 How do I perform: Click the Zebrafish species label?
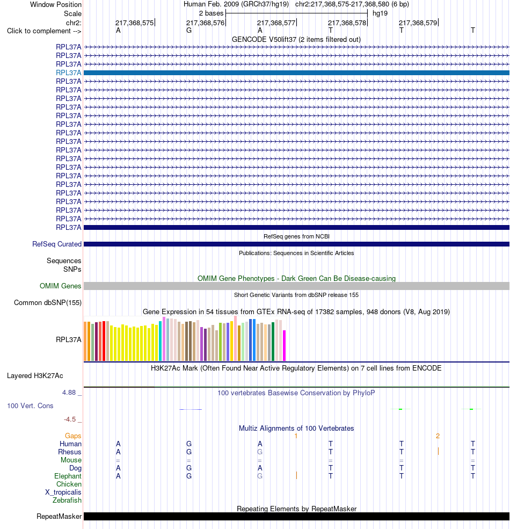point(67,501)
